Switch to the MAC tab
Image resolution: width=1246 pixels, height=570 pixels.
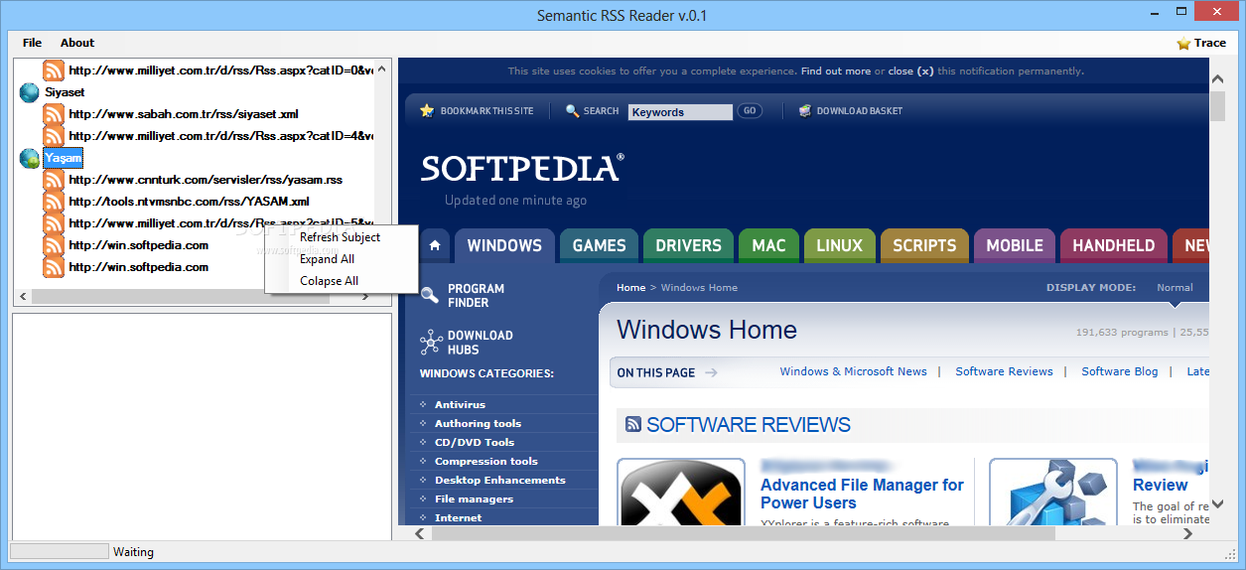[x=768, y=245]
